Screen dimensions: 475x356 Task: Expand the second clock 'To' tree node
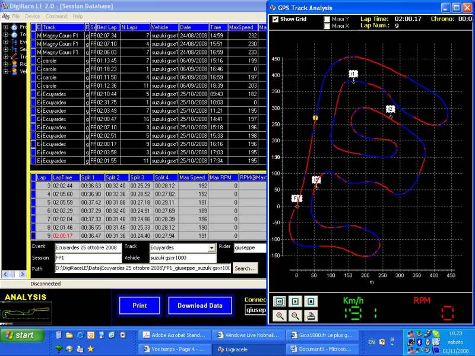(x=5, y=34)
